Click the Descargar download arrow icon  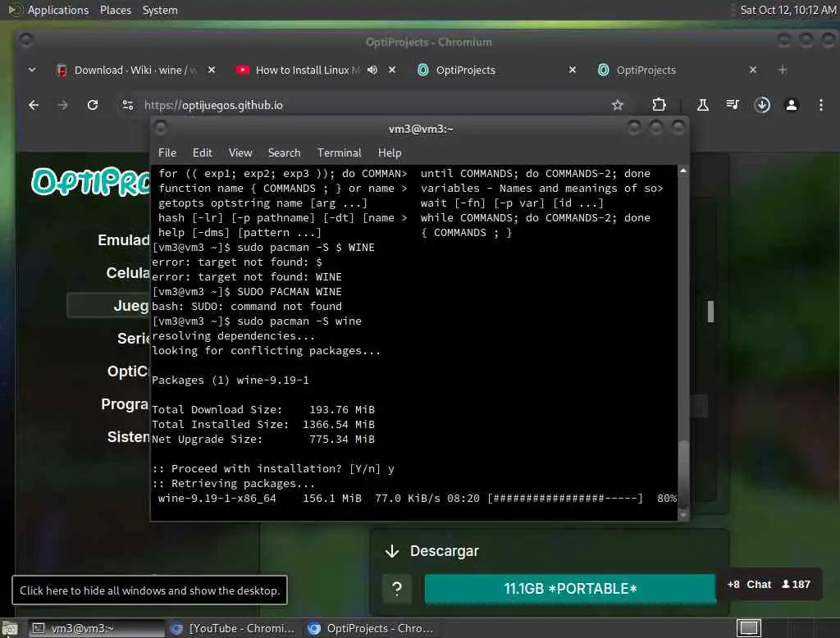click(392, 551)
